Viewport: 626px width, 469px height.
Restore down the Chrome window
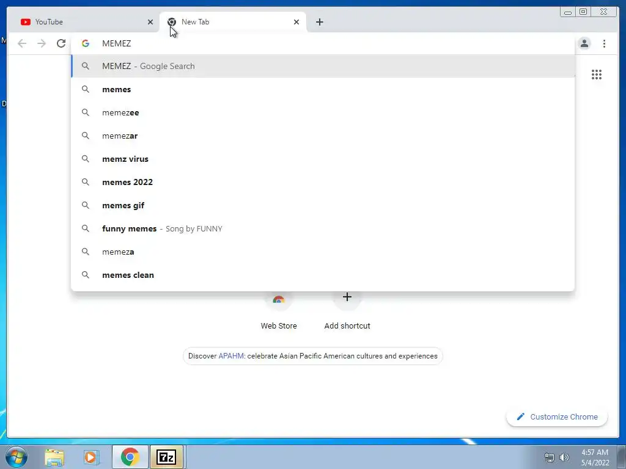coord(583,12)
